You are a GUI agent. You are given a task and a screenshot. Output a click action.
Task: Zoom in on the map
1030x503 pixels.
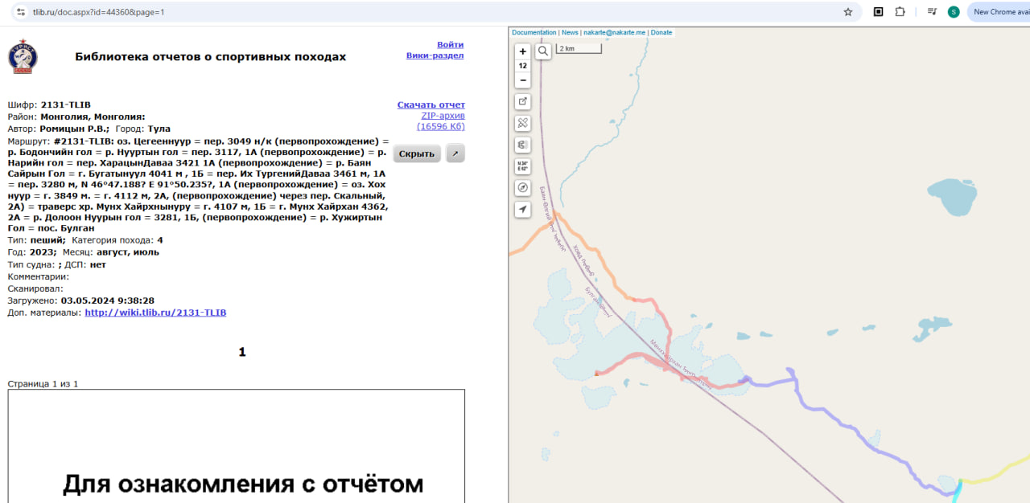tap(523, 51)
